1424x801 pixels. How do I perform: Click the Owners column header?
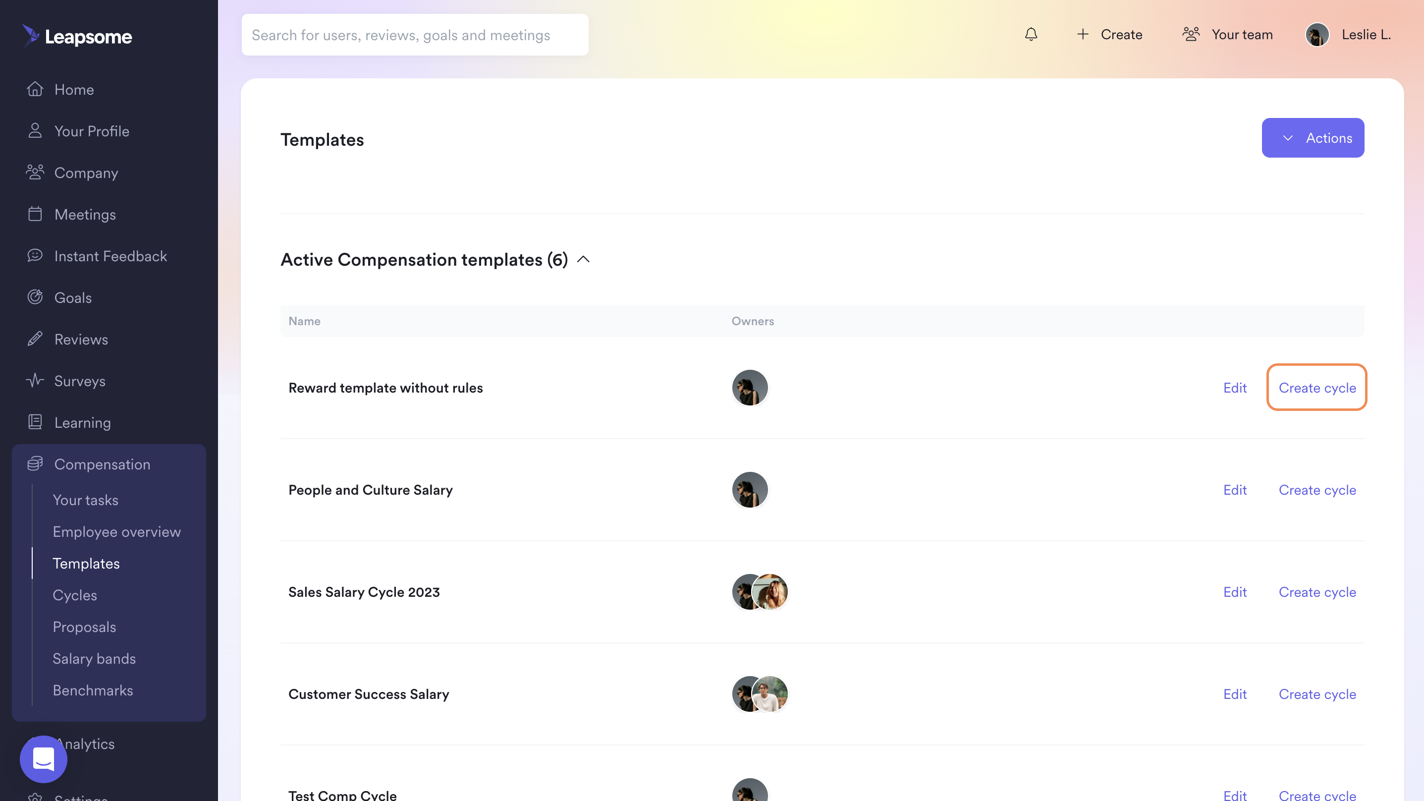pos(752,321)
